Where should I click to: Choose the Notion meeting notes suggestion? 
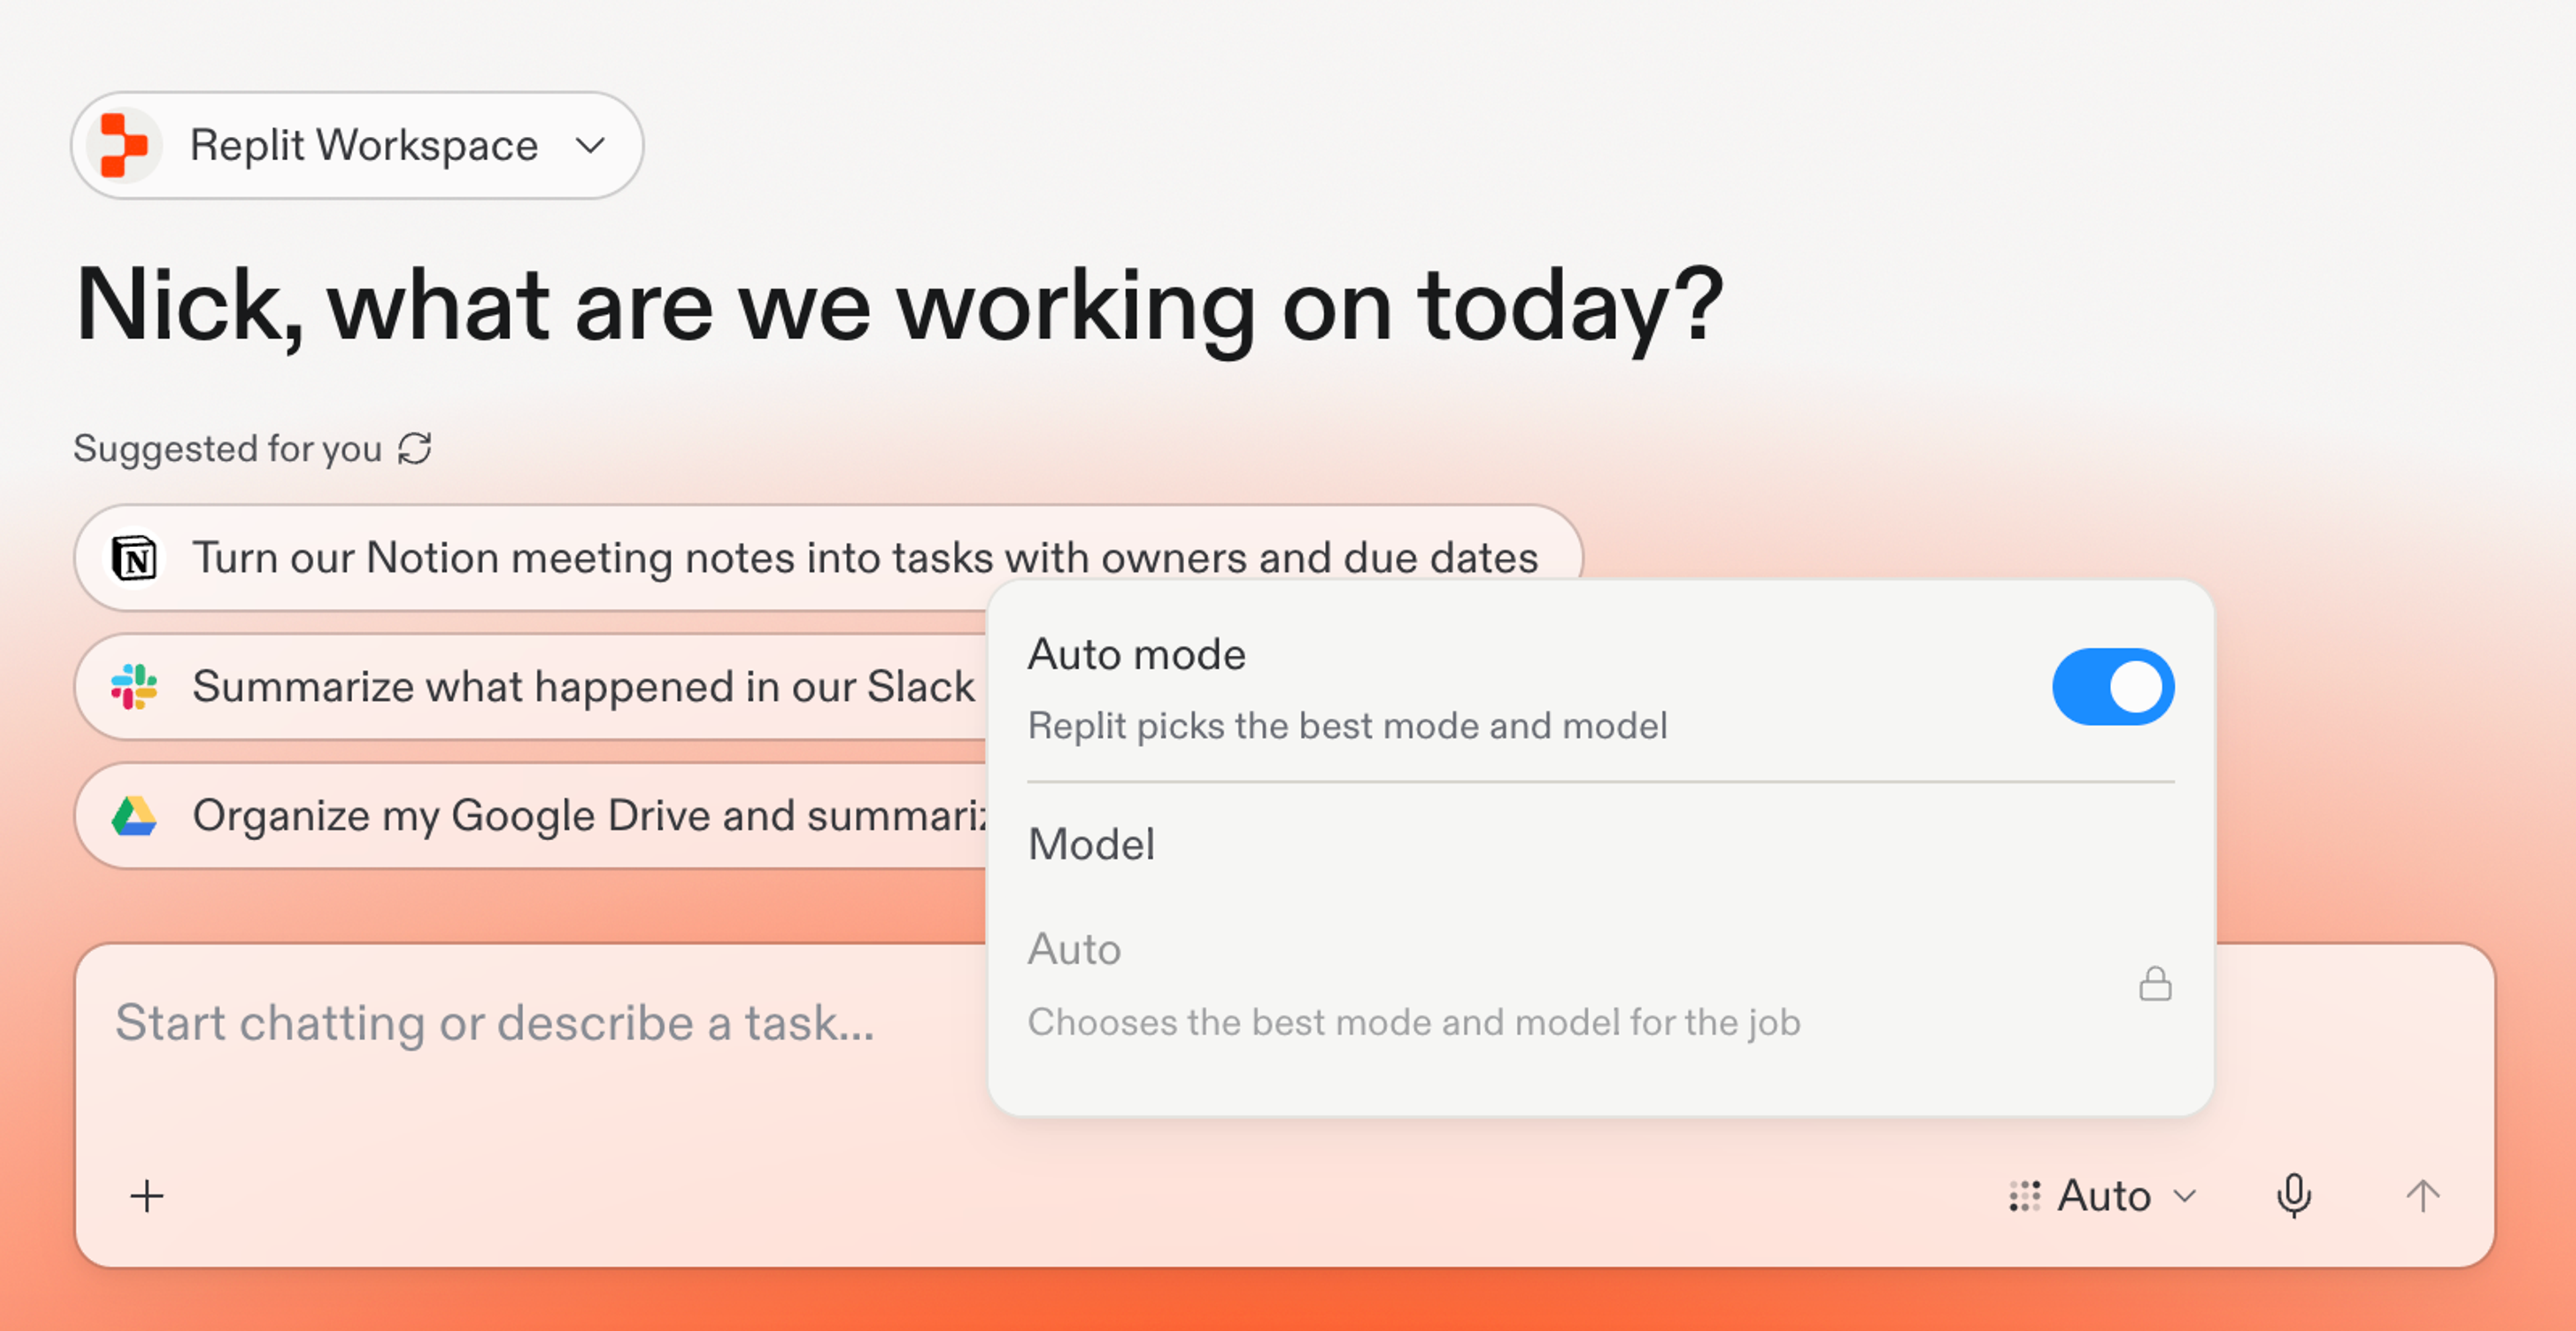pyautogui.click(x=828, y=558)
